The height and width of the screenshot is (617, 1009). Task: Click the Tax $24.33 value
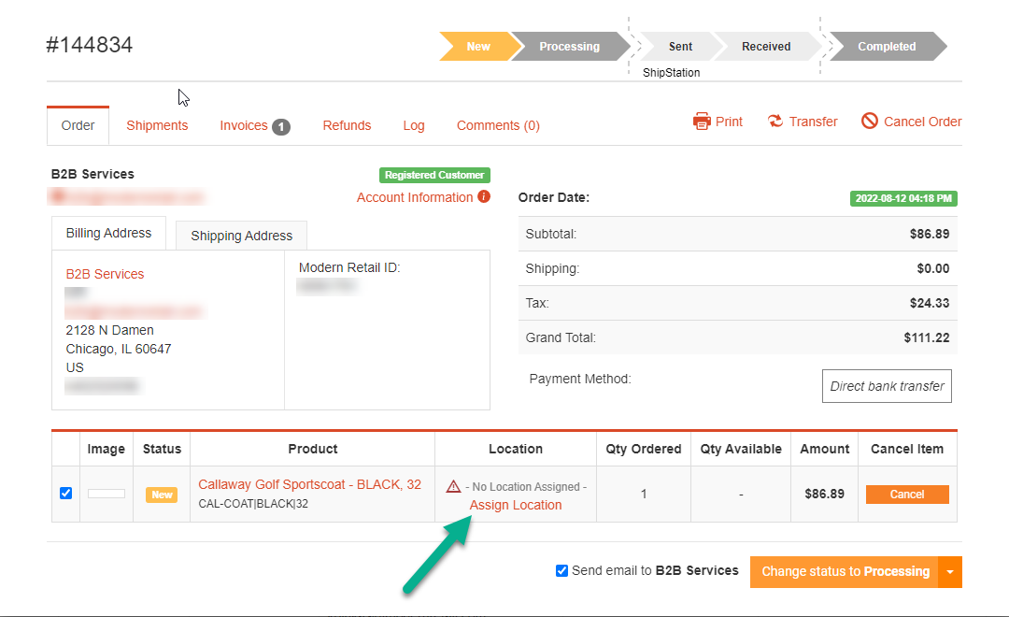pos(930,303)
